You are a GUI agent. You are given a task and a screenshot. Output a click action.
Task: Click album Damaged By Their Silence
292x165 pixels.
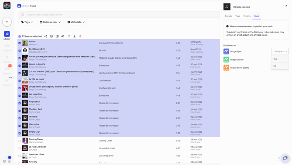point(111,43)
